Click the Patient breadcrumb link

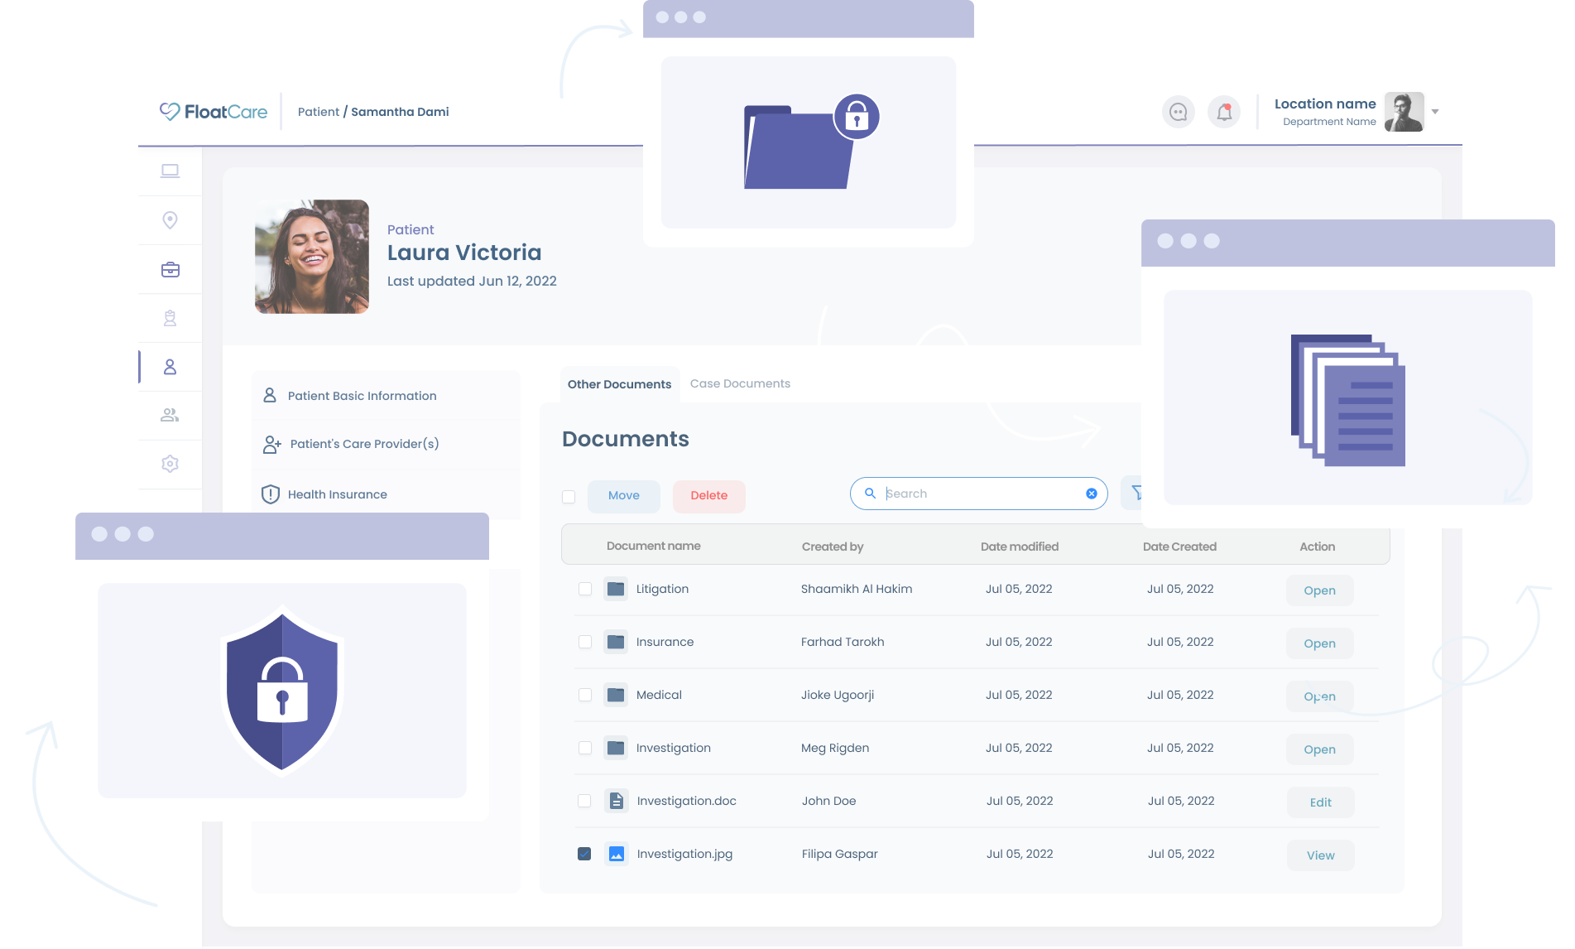[319, 112]
